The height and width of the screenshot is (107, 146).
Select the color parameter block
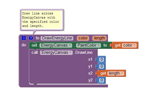coord(83,38)
